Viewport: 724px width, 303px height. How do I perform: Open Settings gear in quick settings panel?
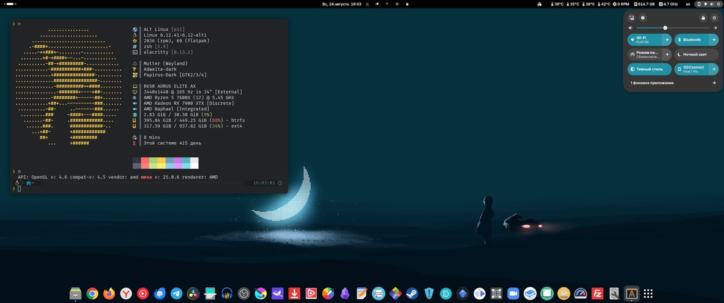pyautogui.click(x=643, y=18)
